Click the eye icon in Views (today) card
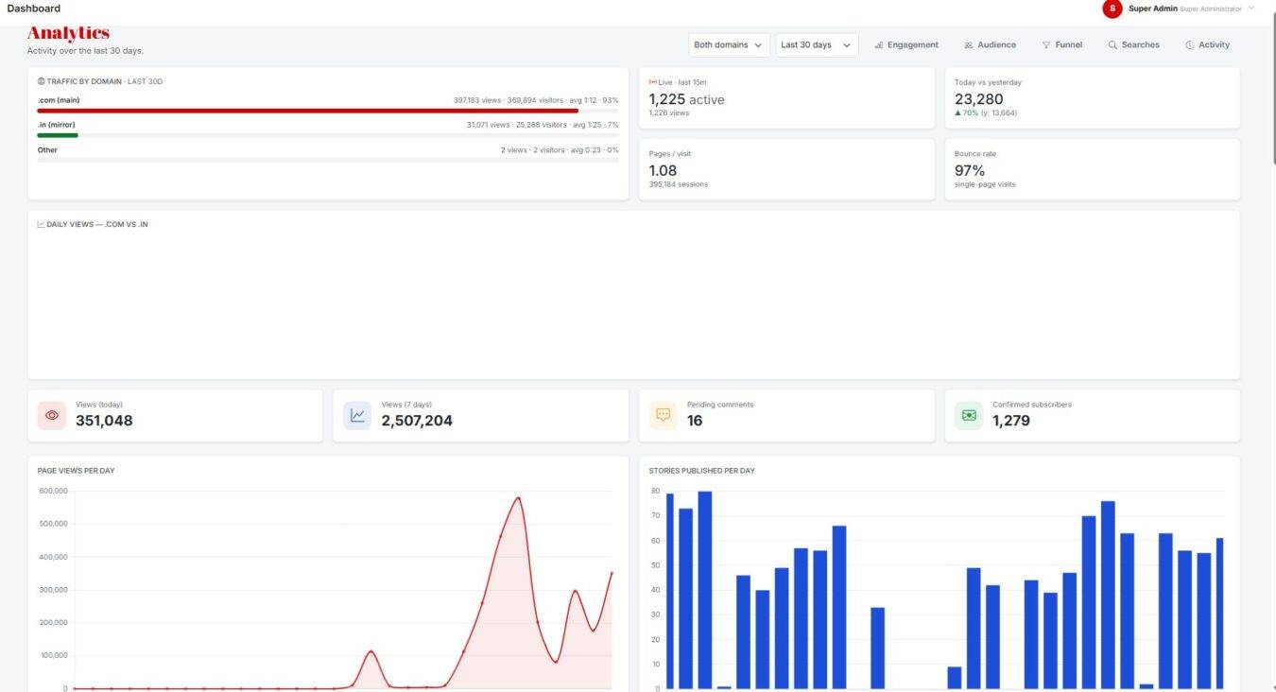The width and height of the screenshot is (1276, 692). click(x=52, y=415)
